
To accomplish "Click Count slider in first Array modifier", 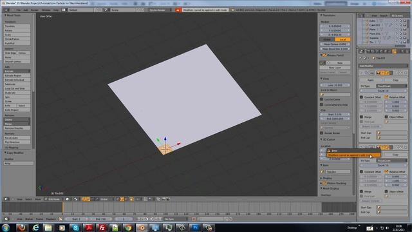I will point(383,91).
